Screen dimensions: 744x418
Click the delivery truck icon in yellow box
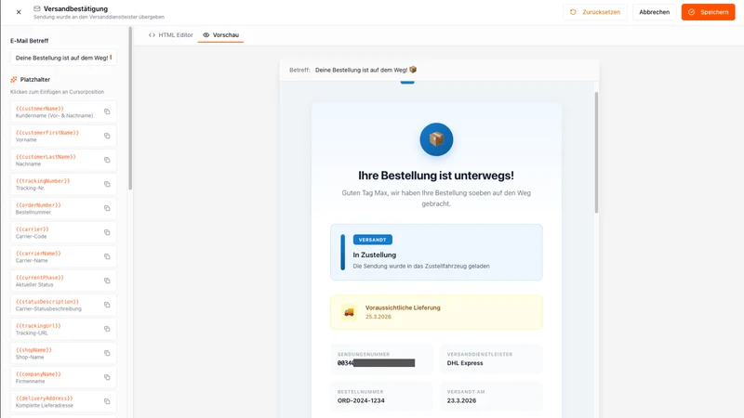click(x=349, y=312)
